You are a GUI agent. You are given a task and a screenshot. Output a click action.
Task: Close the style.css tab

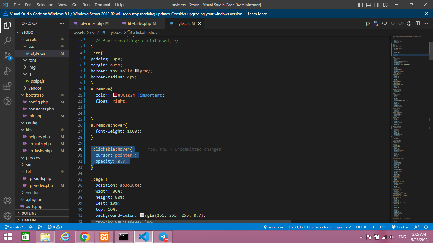coord(200,23)
